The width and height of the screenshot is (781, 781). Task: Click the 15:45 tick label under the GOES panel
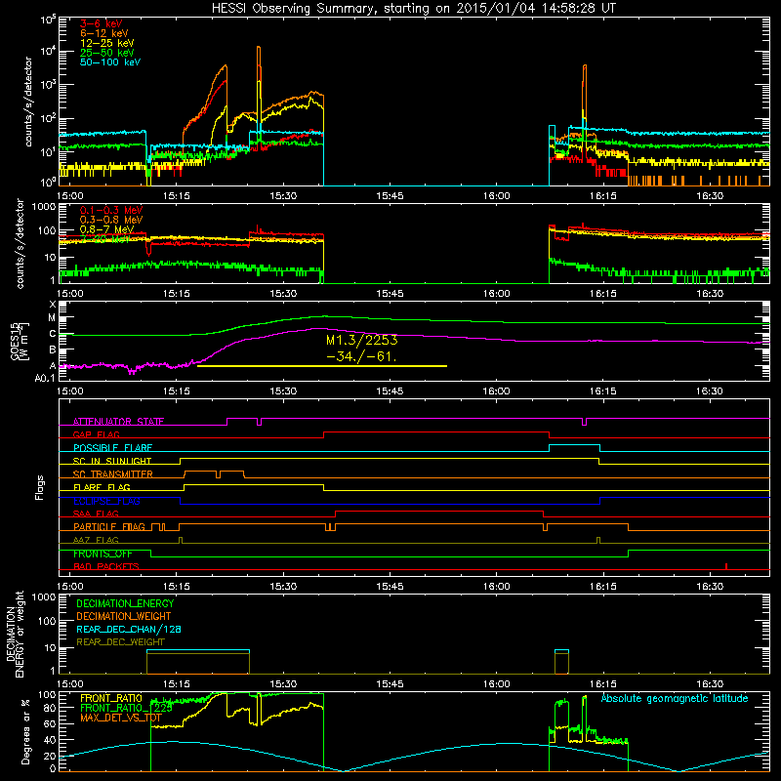point(390,391)
